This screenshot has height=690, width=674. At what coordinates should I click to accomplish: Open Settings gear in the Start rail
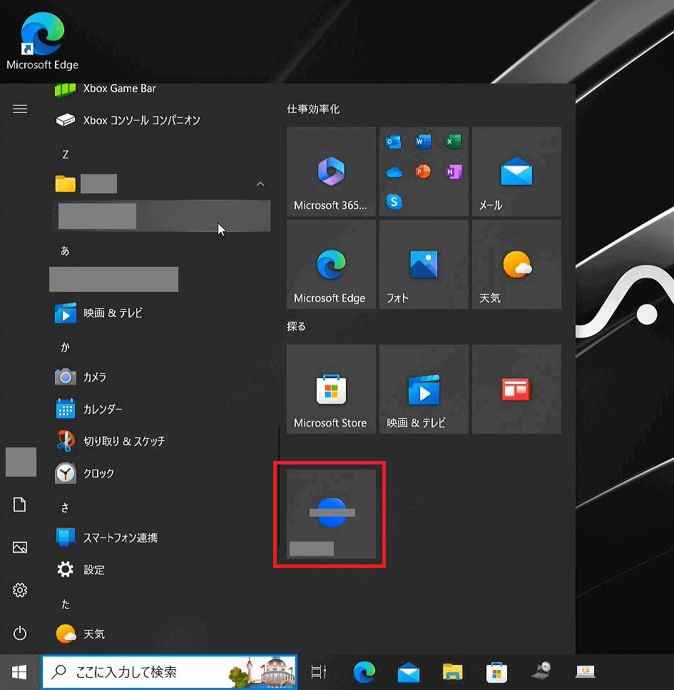click(x=20, y=590)
